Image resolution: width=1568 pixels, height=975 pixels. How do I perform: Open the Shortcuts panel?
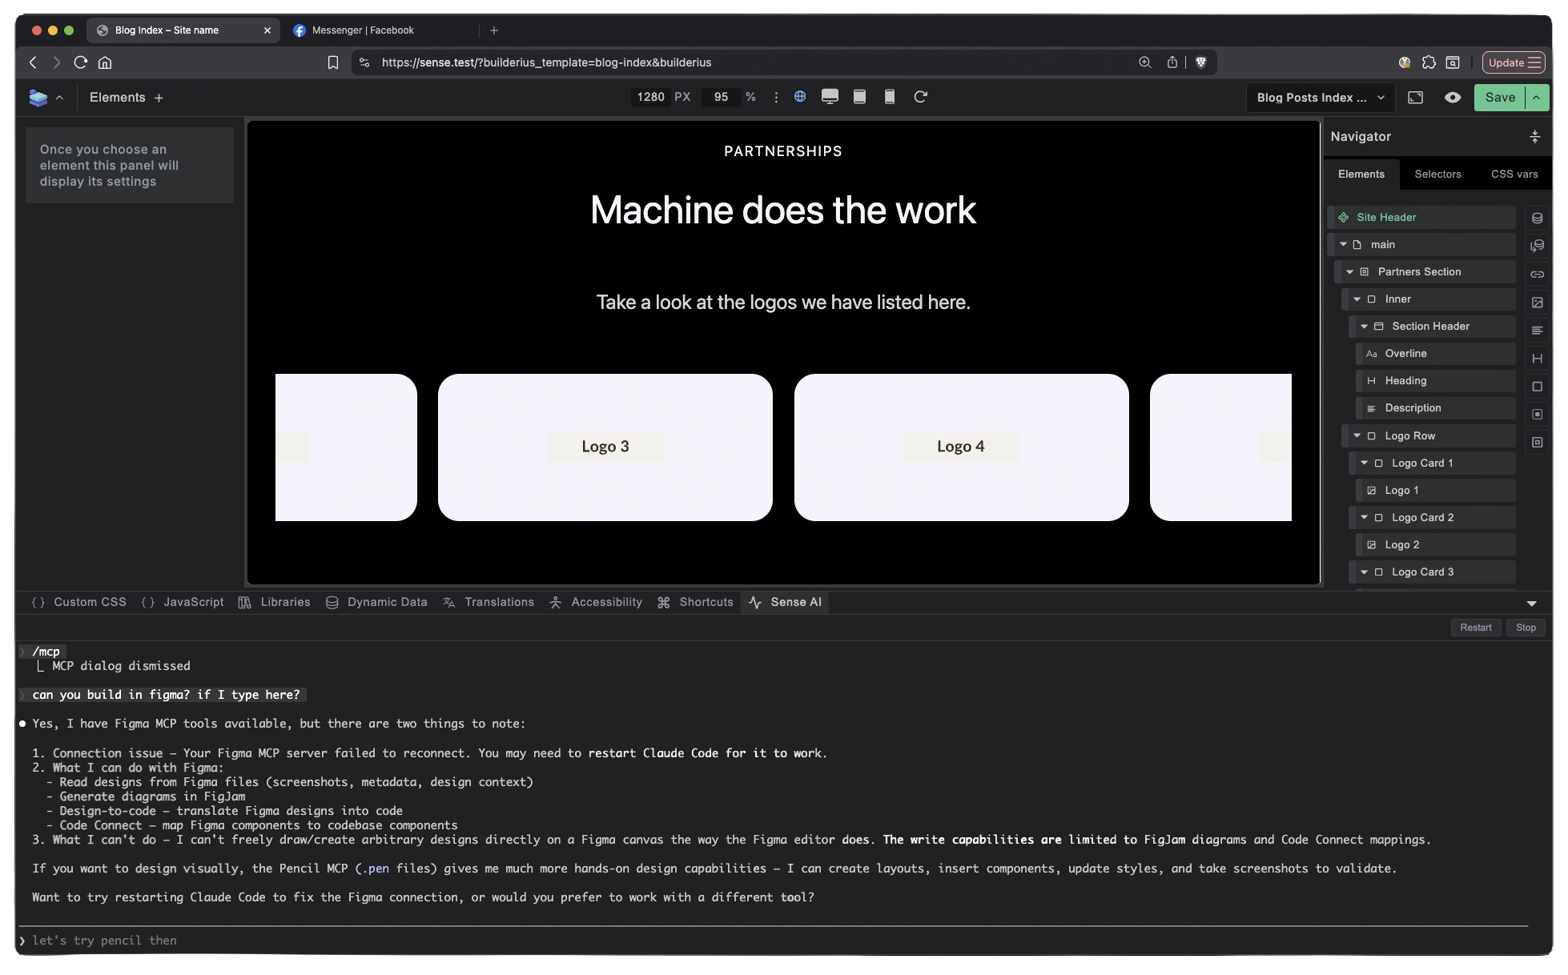coord(706,602)
